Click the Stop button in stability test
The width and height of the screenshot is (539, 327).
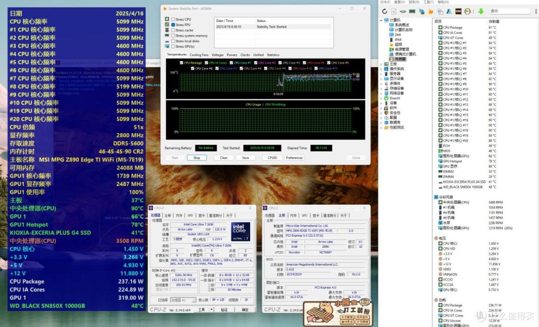click(197, 158)
